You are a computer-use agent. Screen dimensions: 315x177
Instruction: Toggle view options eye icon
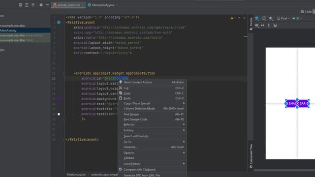pos(257,26)
